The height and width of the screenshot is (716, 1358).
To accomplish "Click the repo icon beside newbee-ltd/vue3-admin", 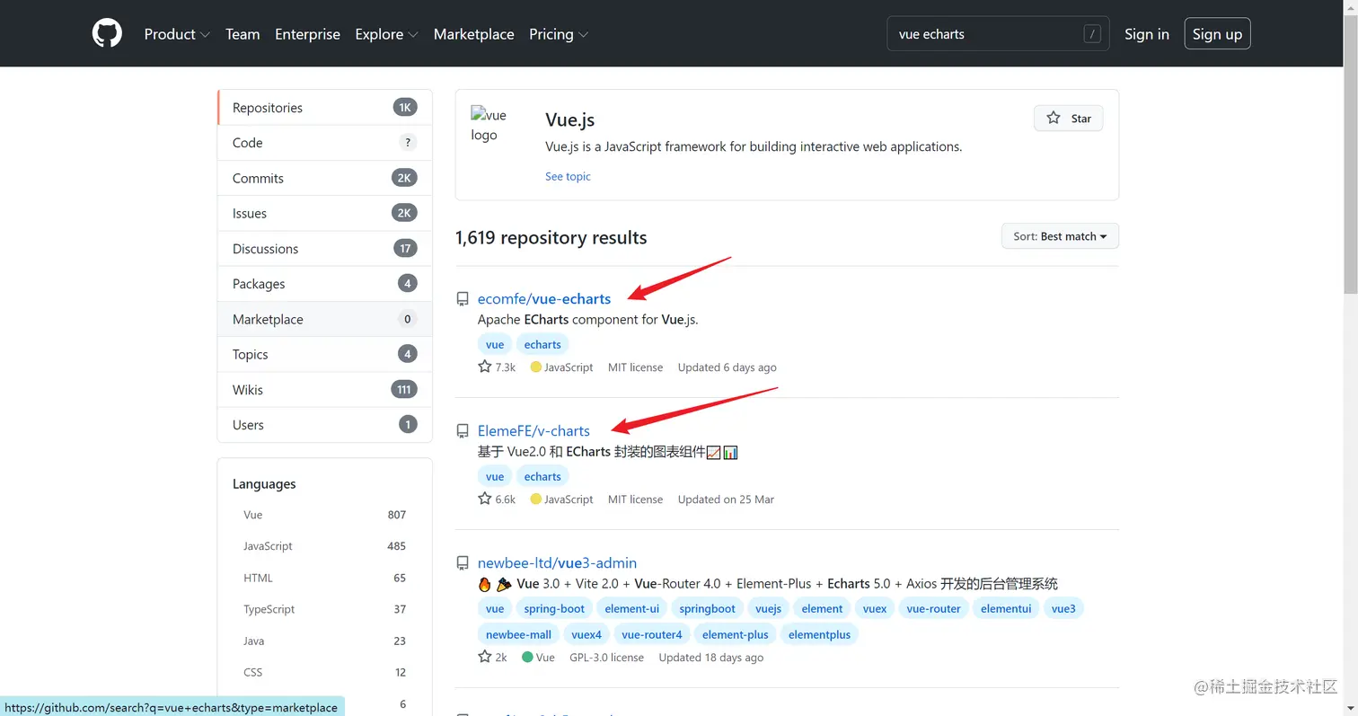I will (x=463, y=563).
